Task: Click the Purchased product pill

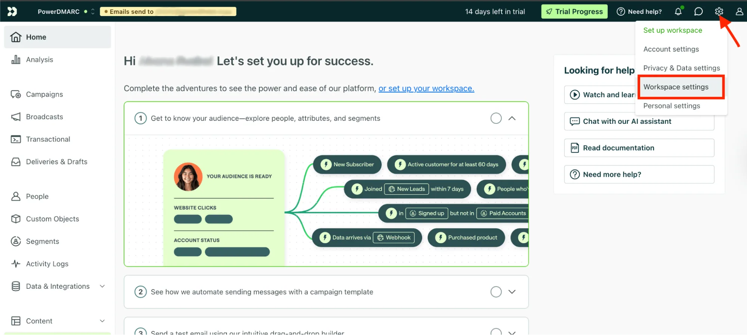Action: coord(466,238)
